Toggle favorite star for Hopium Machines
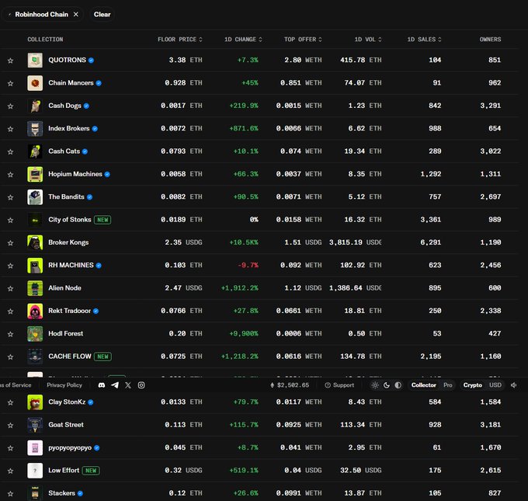The image size is (528, 501). [10, 175]
